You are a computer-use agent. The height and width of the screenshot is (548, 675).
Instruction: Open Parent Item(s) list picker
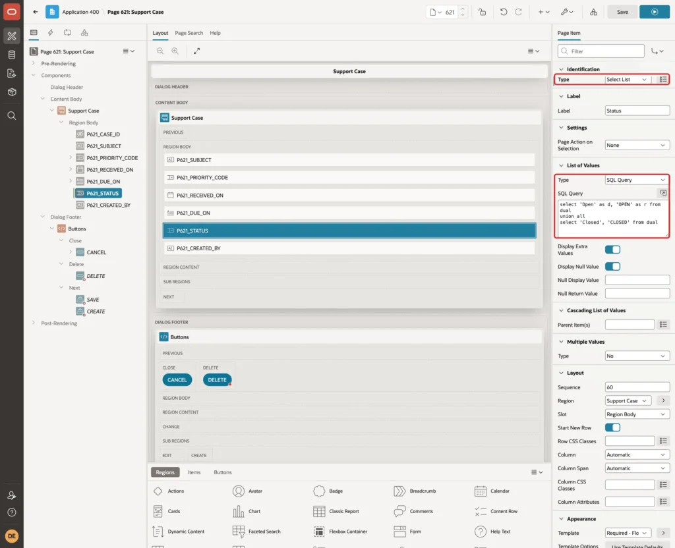coord(663,325)
